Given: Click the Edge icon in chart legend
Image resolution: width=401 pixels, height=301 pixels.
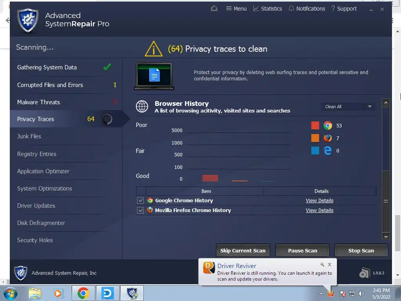Looking at the screenshot, I should 328,150.
